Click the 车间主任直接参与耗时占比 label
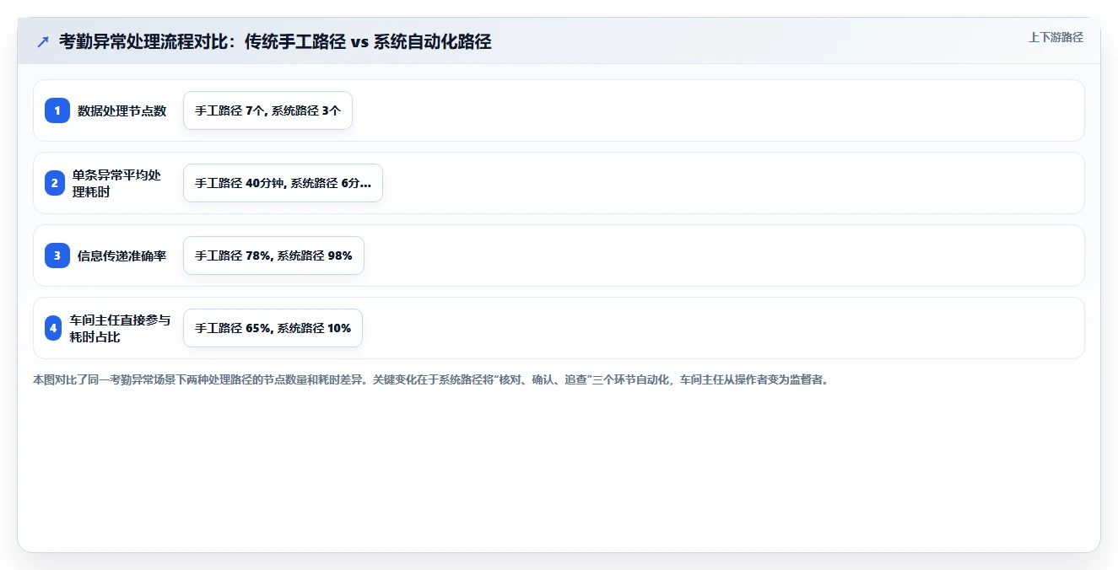 click(x=121, y=328)
